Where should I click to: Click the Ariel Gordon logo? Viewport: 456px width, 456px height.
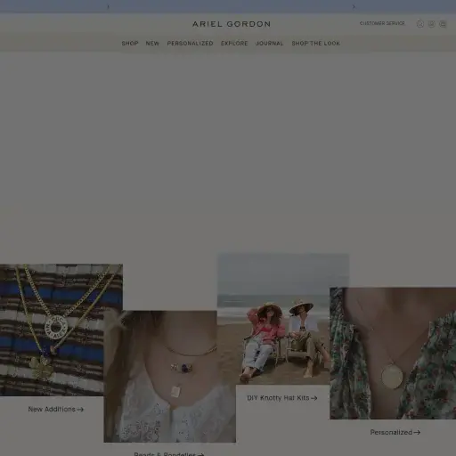click(x=232, y=24)
